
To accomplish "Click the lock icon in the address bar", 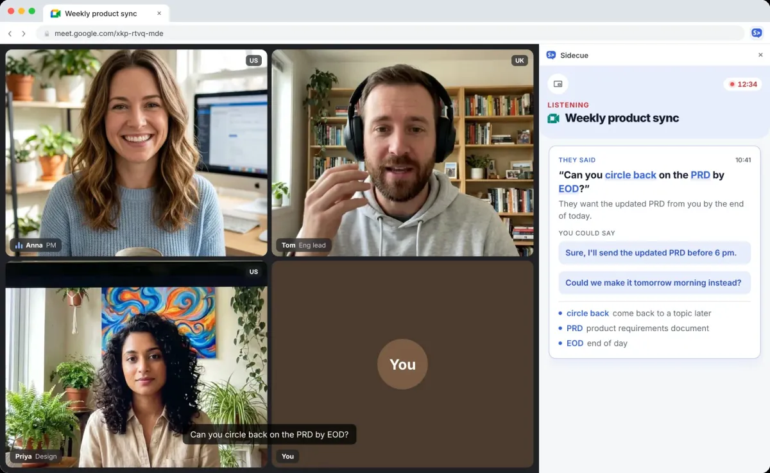I will click(46, 33).
